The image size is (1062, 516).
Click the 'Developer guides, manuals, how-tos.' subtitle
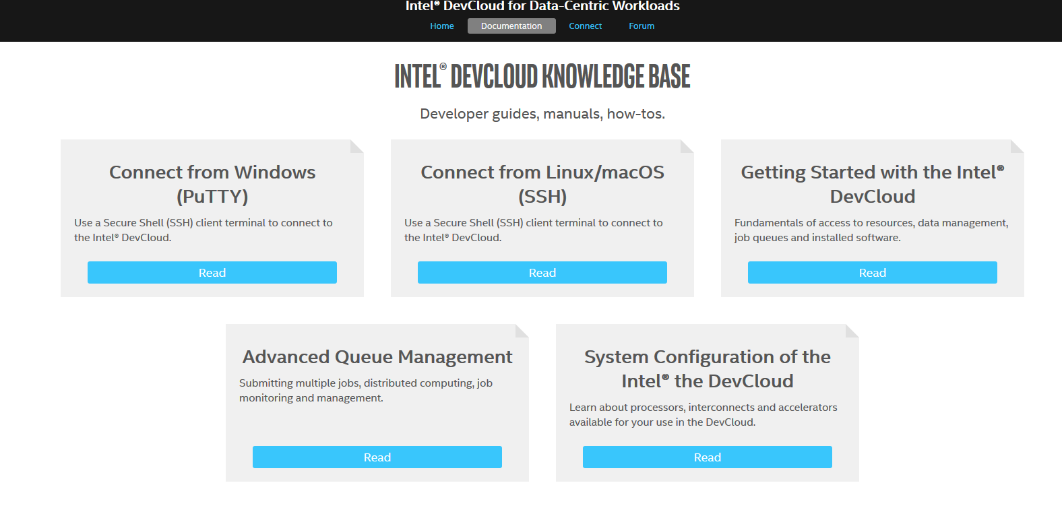click(542, 114)
